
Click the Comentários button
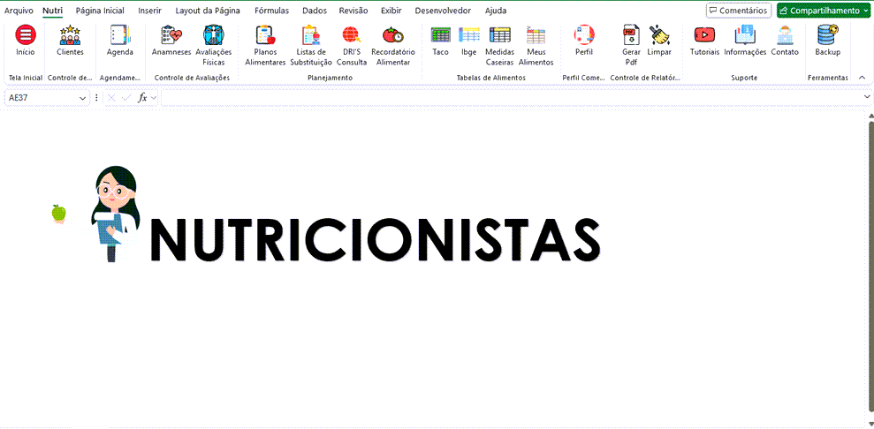739,11
